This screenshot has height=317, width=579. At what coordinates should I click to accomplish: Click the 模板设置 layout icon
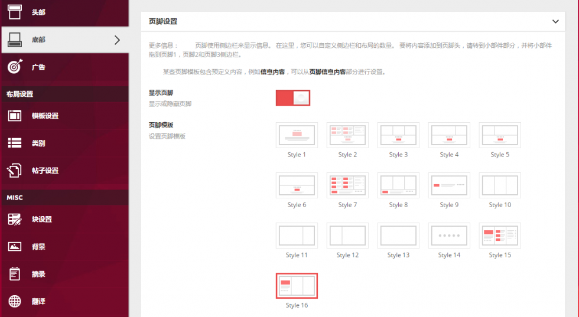15,116
